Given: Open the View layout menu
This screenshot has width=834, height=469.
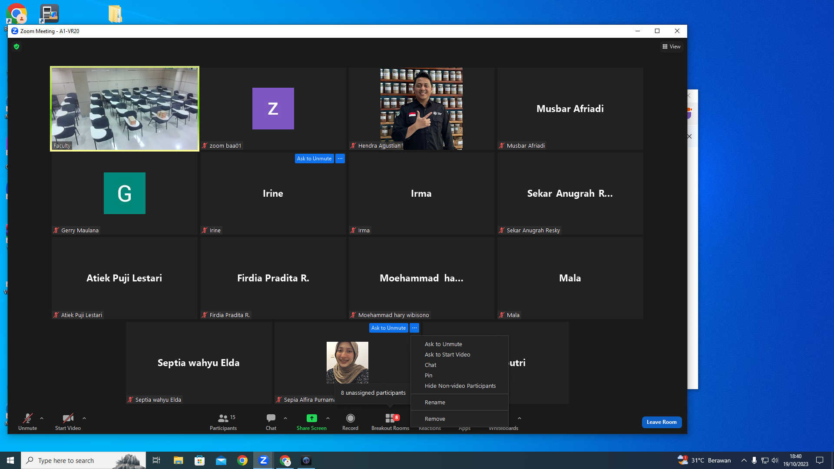Looking at the screenshot, I should tap(672, 46).
